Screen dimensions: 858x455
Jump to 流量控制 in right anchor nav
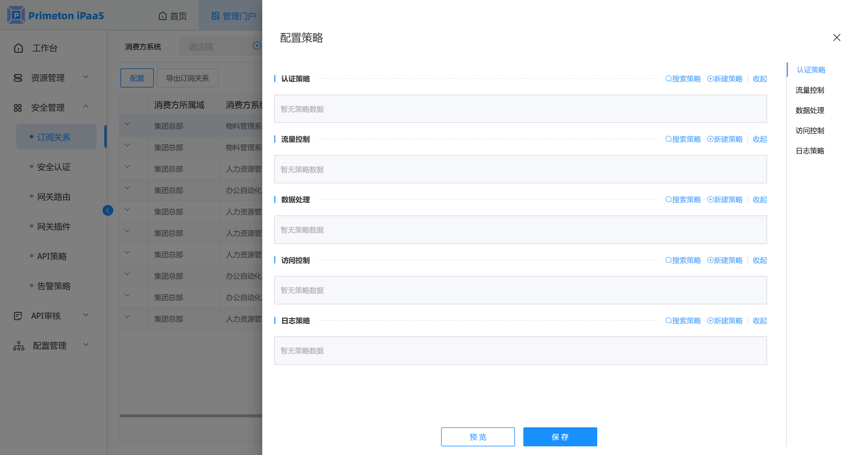(x=809, y=90)
